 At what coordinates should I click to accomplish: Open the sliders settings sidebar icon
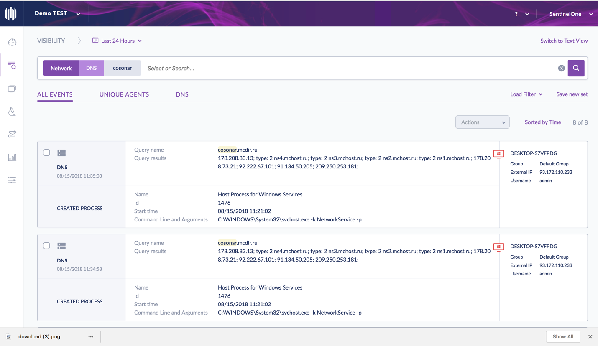(12, 180)
